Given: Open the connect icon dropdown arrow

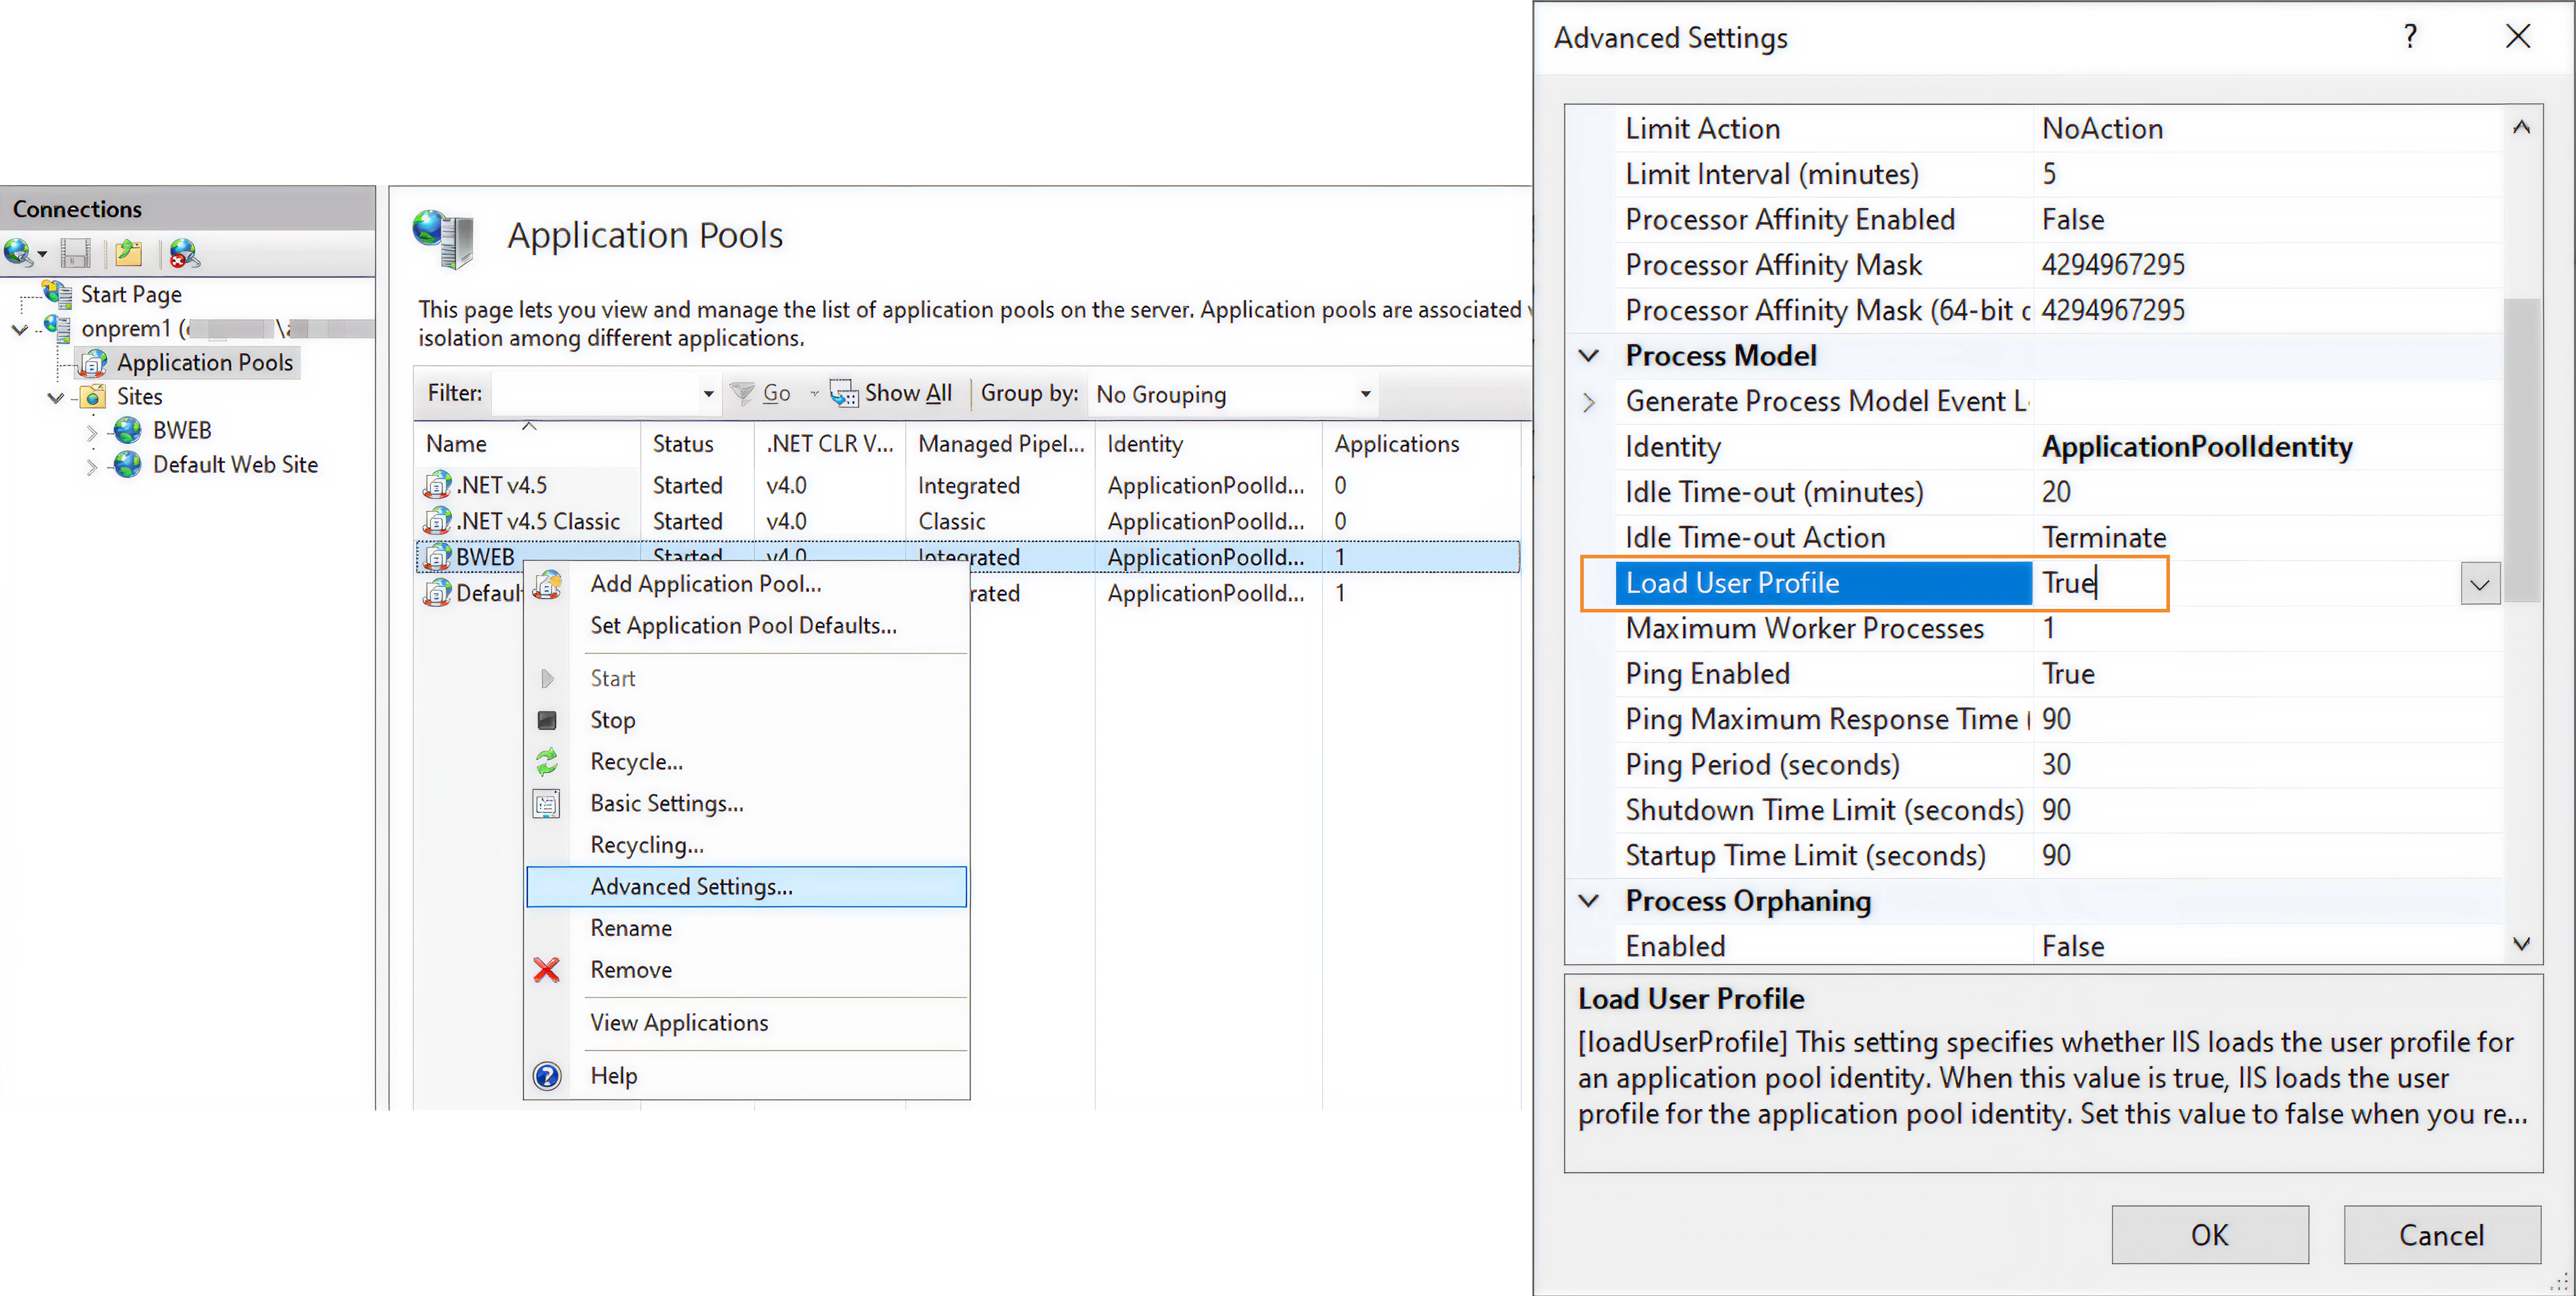Looking at the screenshot, I should point(42,255).
